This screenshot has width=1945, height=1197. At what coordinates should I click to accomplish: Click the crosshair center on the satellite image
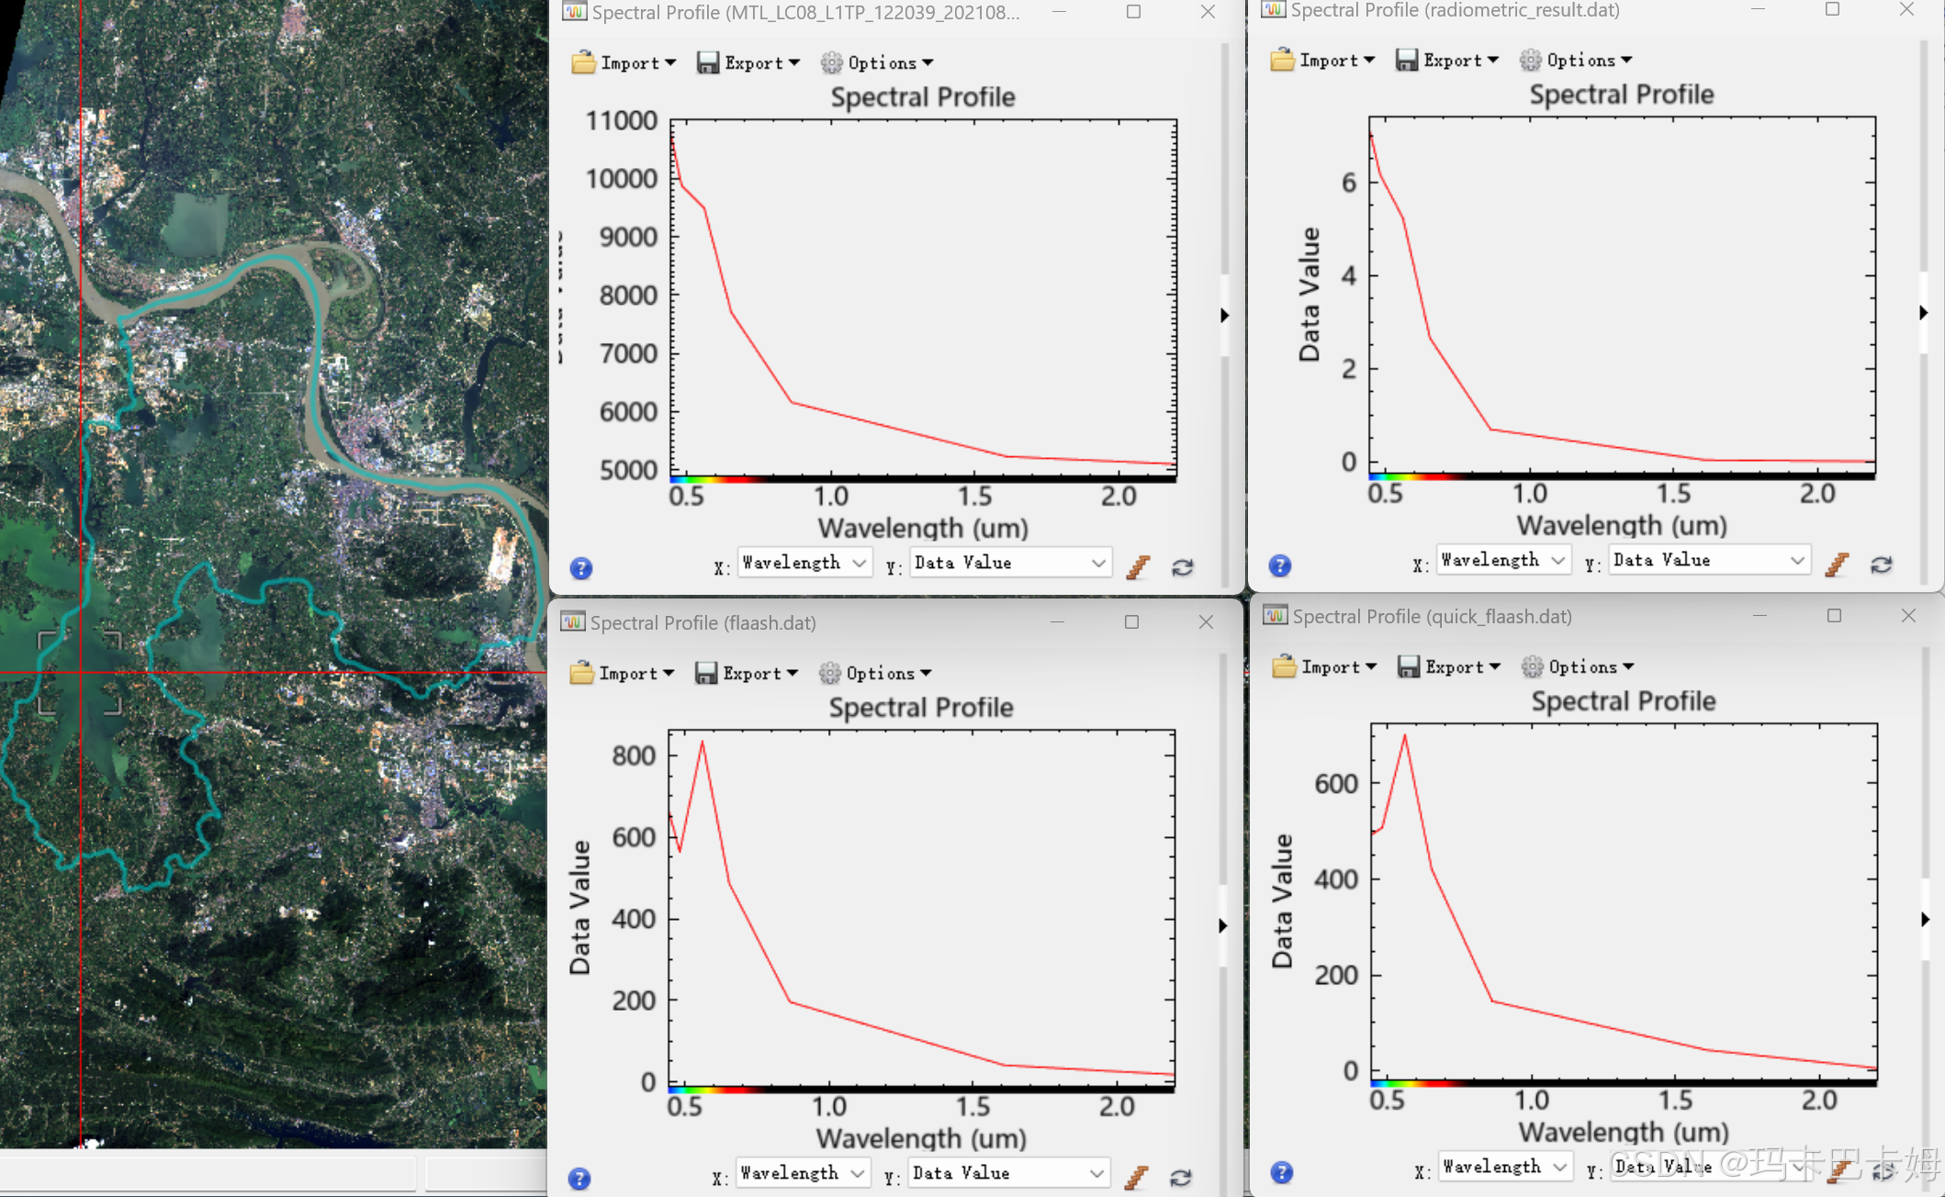pyautogui.click(x=81, y=673)
